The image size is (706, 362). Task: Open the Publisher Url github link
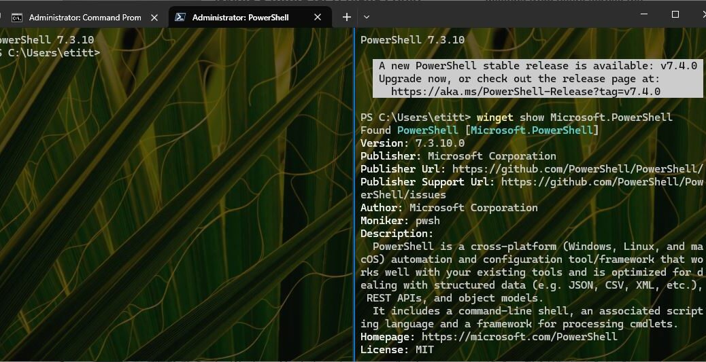pyautogui.click(x=577, y=169)
